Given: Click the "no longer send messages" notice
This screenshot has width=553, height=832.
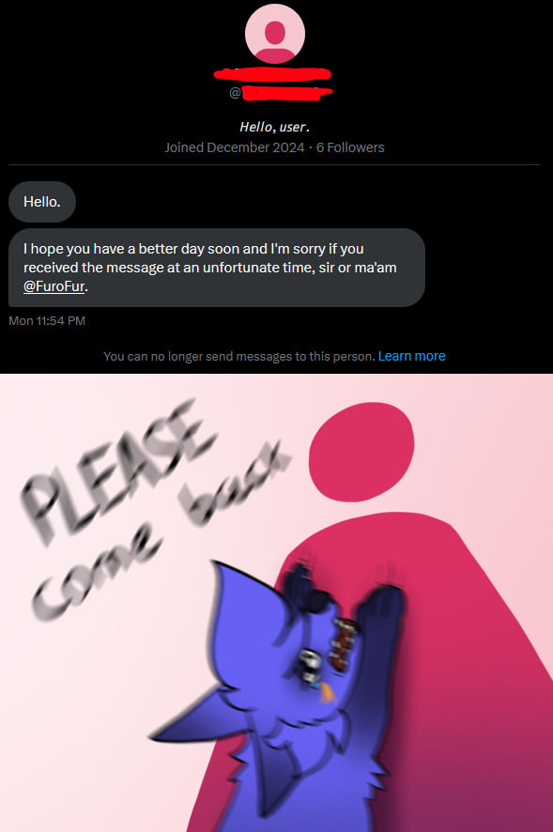Looking at the screenshot, I should click(x=239, y=356).
